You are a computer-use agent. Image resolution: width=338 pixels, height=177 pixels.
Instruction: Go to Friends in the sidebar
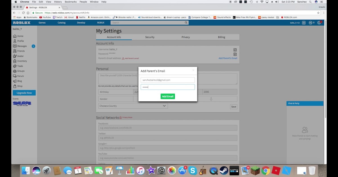click(19, 51)
